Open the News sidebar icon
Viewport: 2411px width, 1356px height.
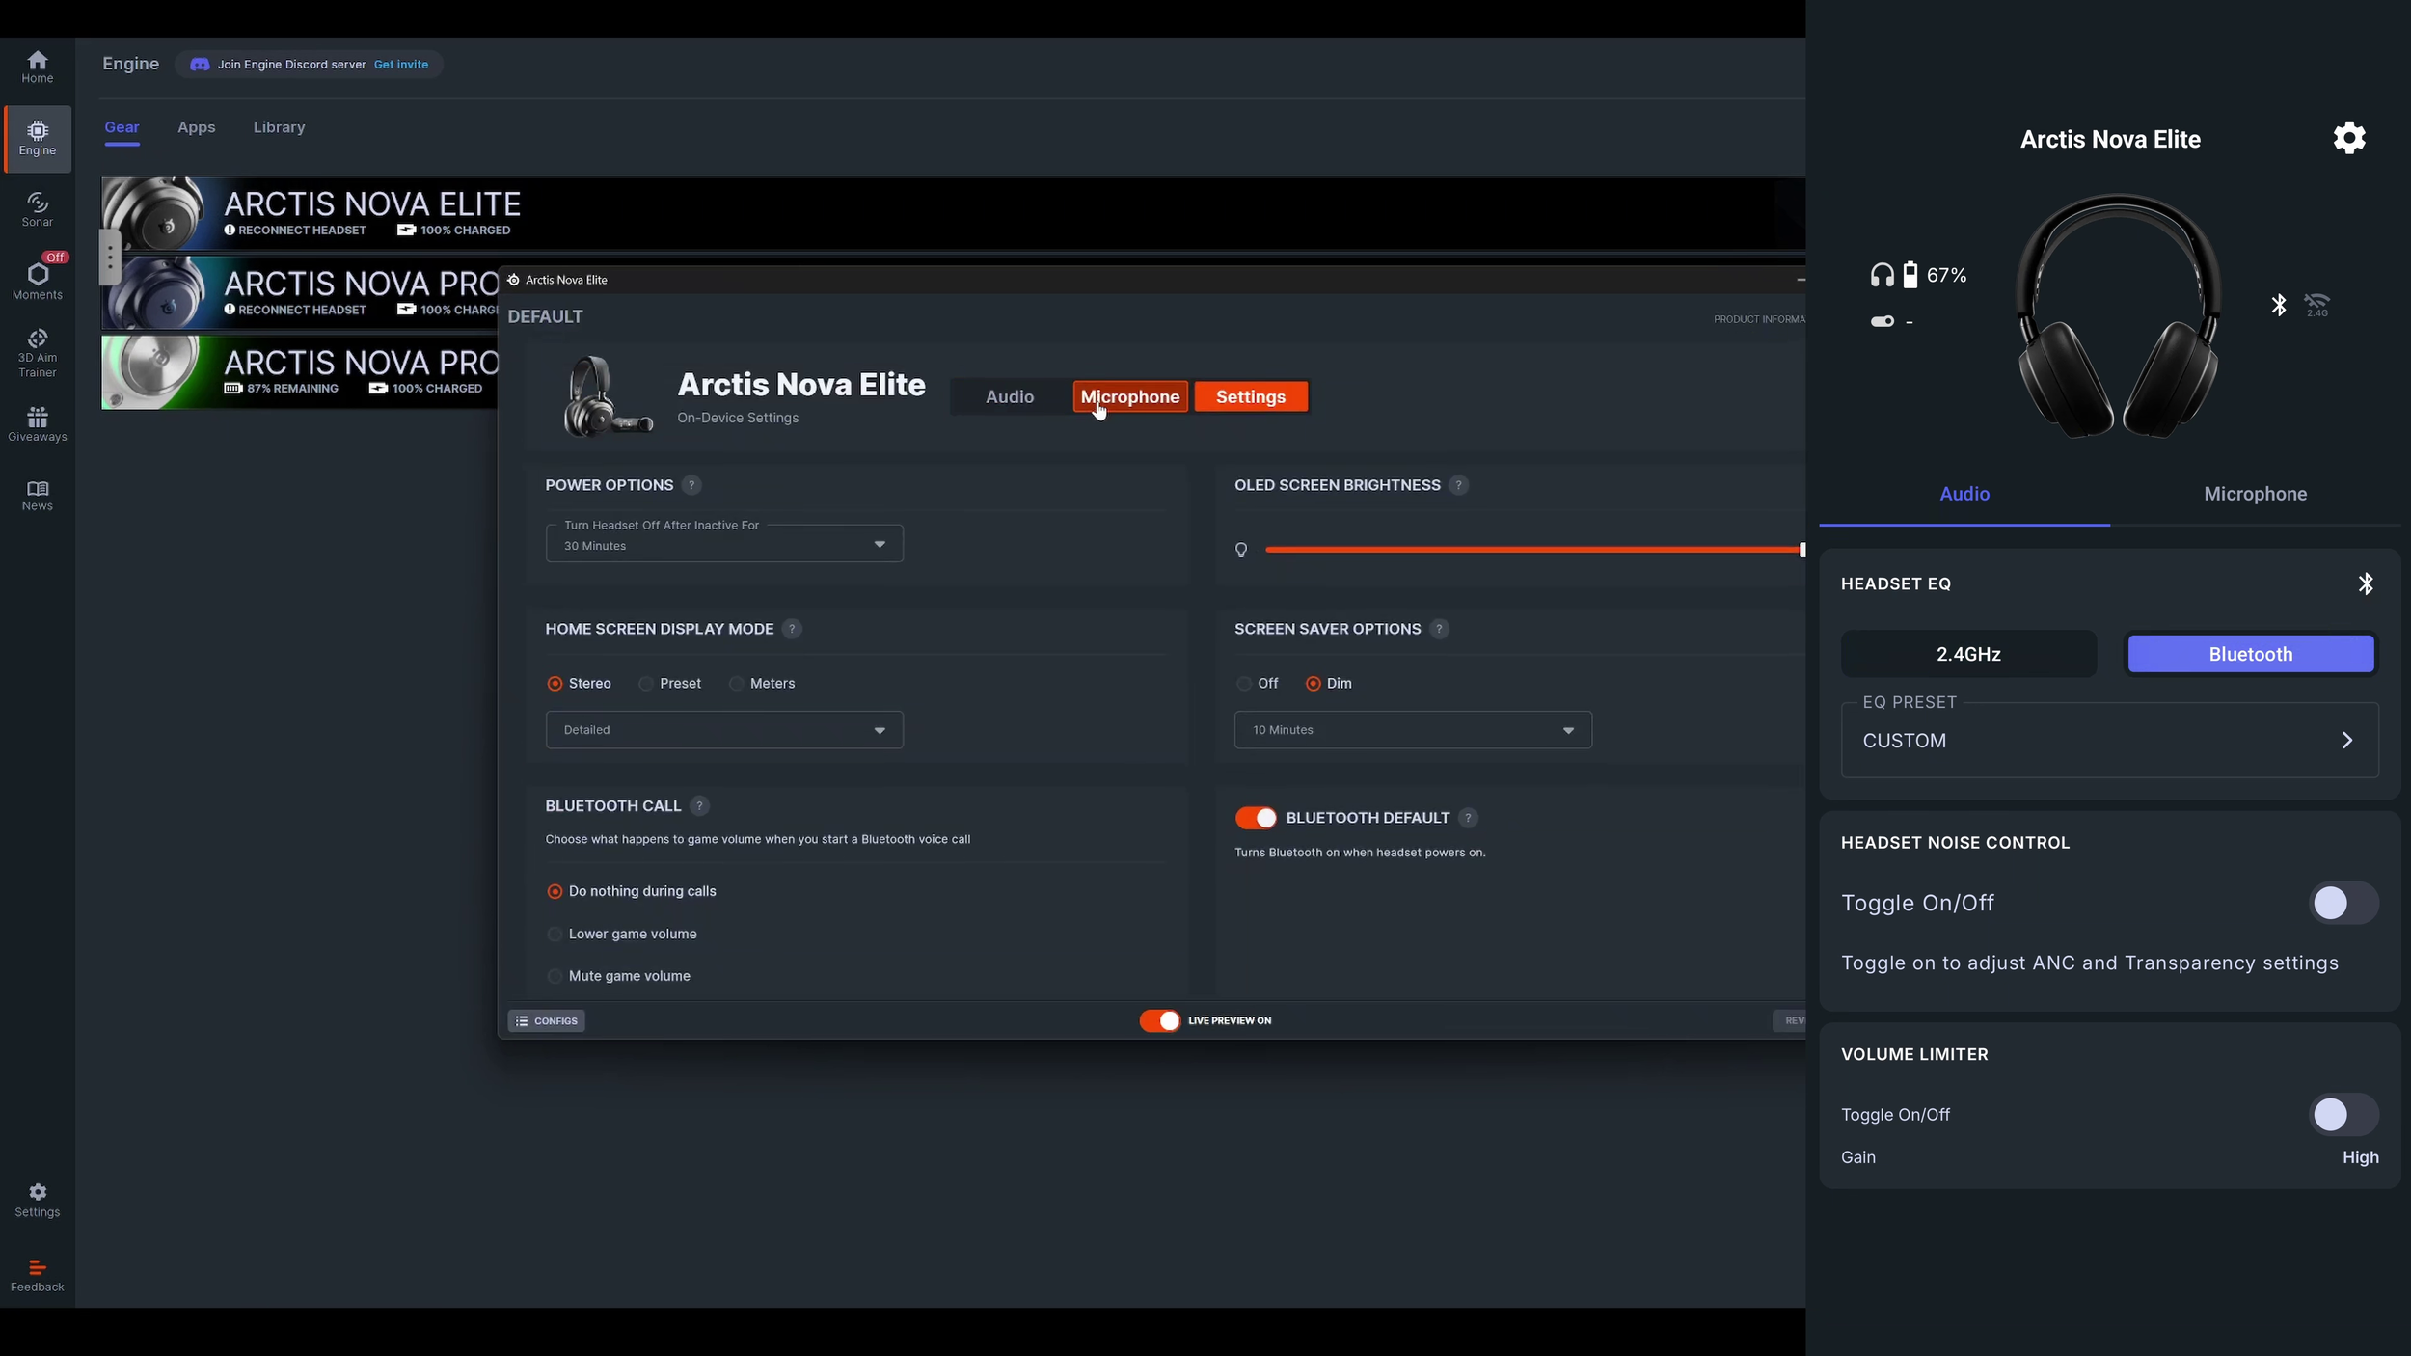coord(38,496)
